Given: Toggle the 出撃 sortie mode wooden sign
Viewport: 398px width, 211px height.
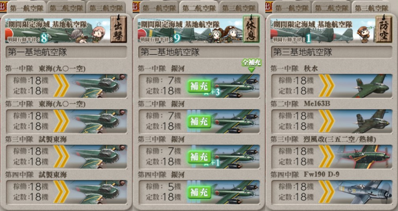Looking at the screenshot, I should pos(118,29).
